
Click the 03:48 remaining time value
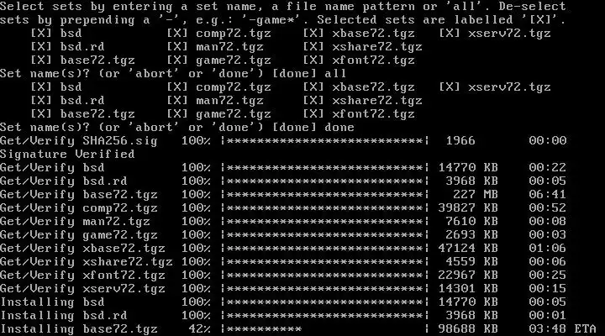[x=548, y=328]
